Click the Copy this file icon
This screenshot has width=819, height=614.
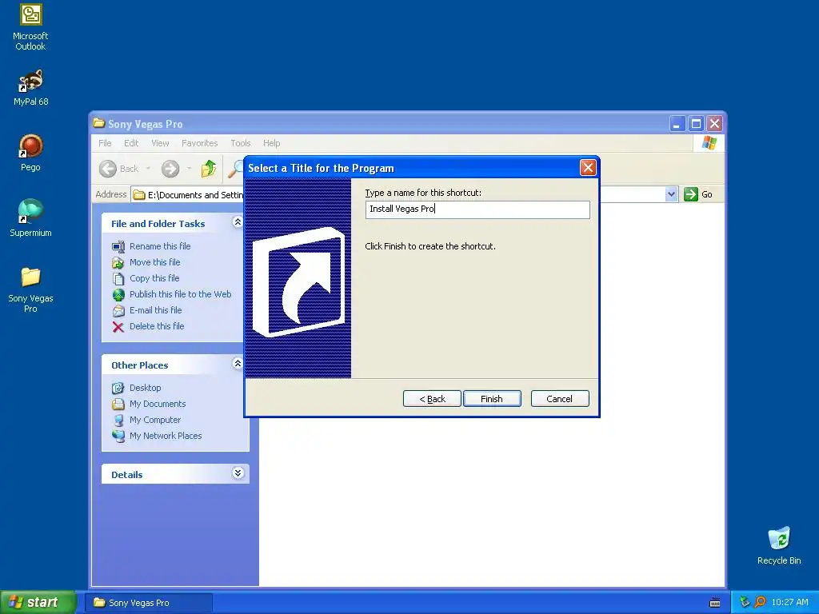pyautogui.click(x=118, y=278)
